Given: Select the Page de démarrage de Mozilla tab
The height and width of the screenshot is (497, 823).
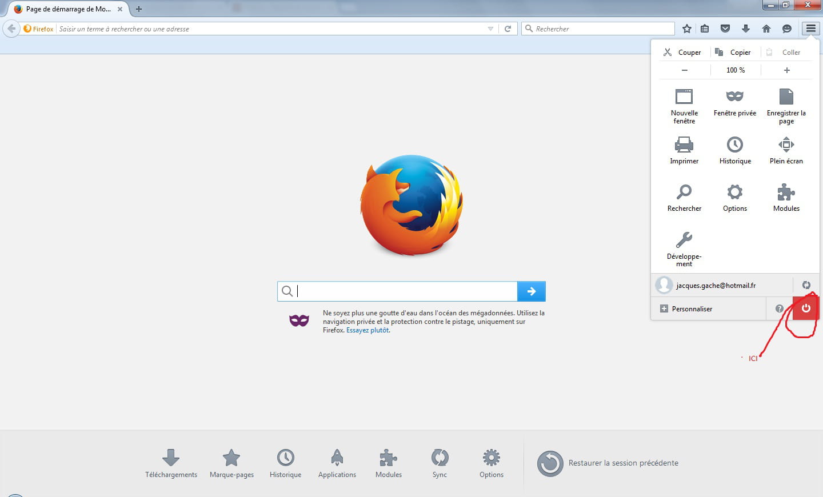Looking at the screenshot, I should coord(68,9).
